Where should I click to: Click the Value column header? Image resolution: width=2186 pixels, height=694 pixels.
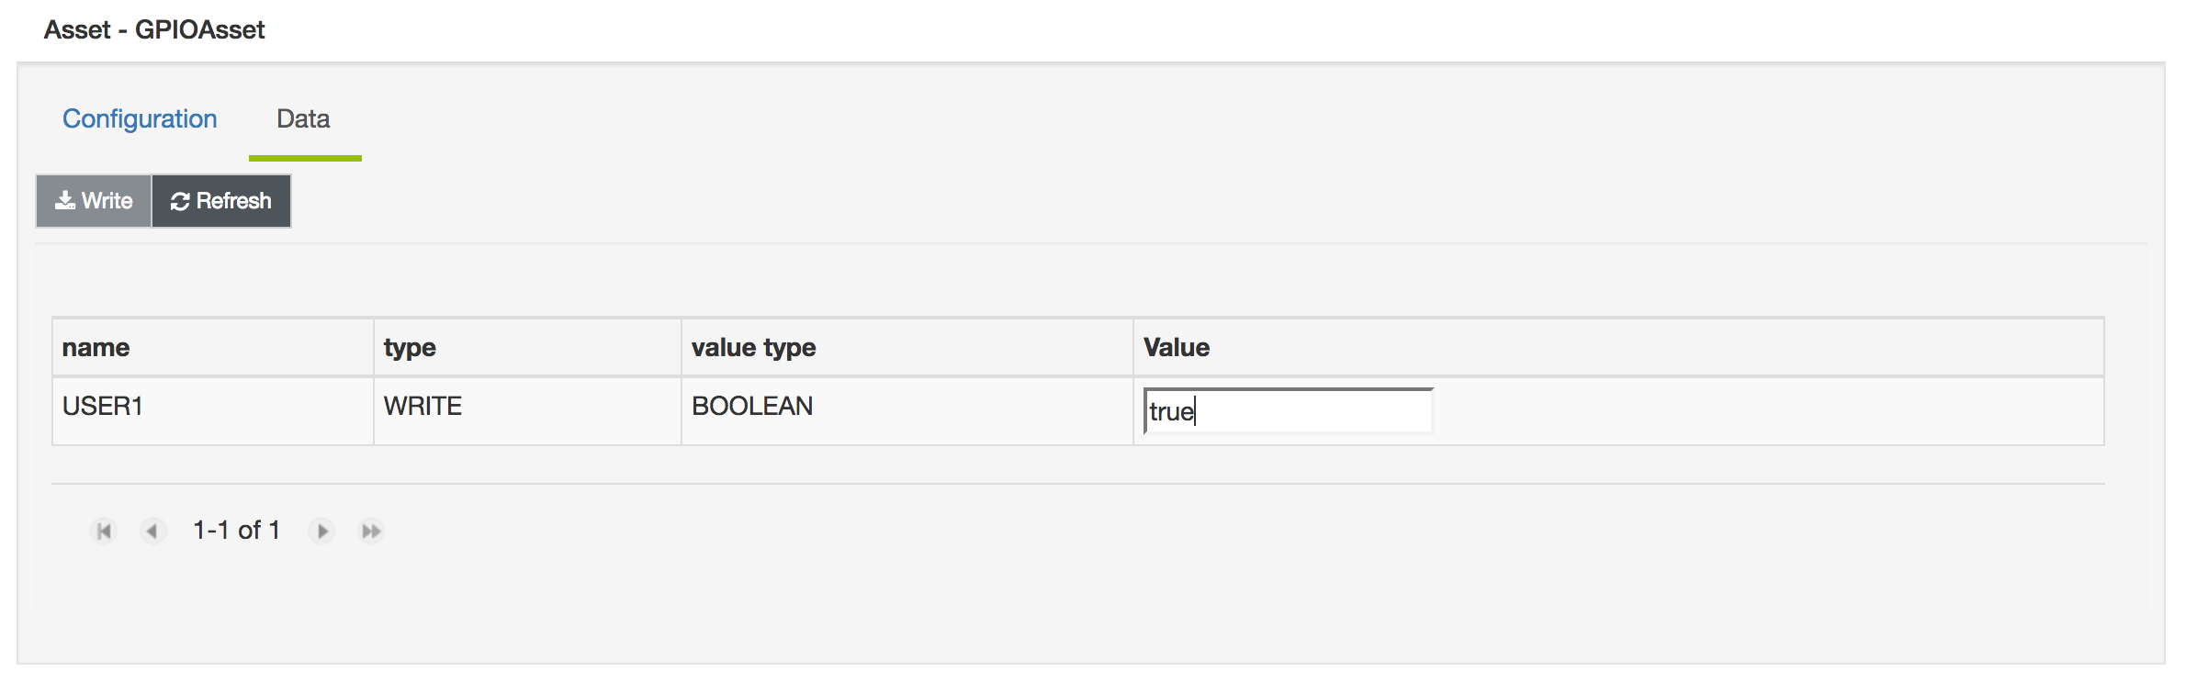(x=1176, y=348)
